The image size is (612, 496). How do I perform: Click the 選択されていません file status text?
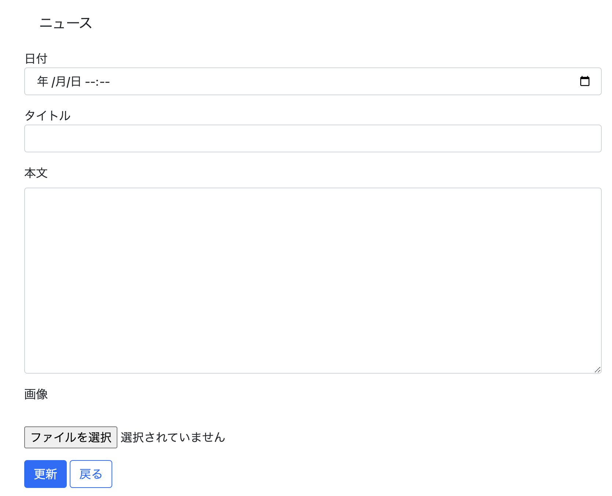pyautogui.click(x=173, y=437)
